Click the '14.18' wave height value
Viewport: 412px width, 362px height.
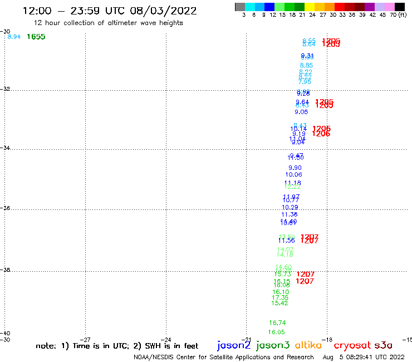[285, 255]
